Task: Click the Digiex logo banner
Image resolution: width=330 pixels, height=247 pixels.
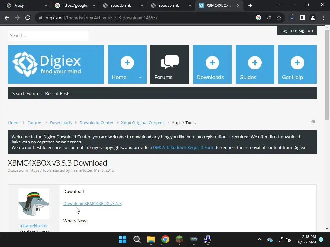Action: click(x=56, y=64)
